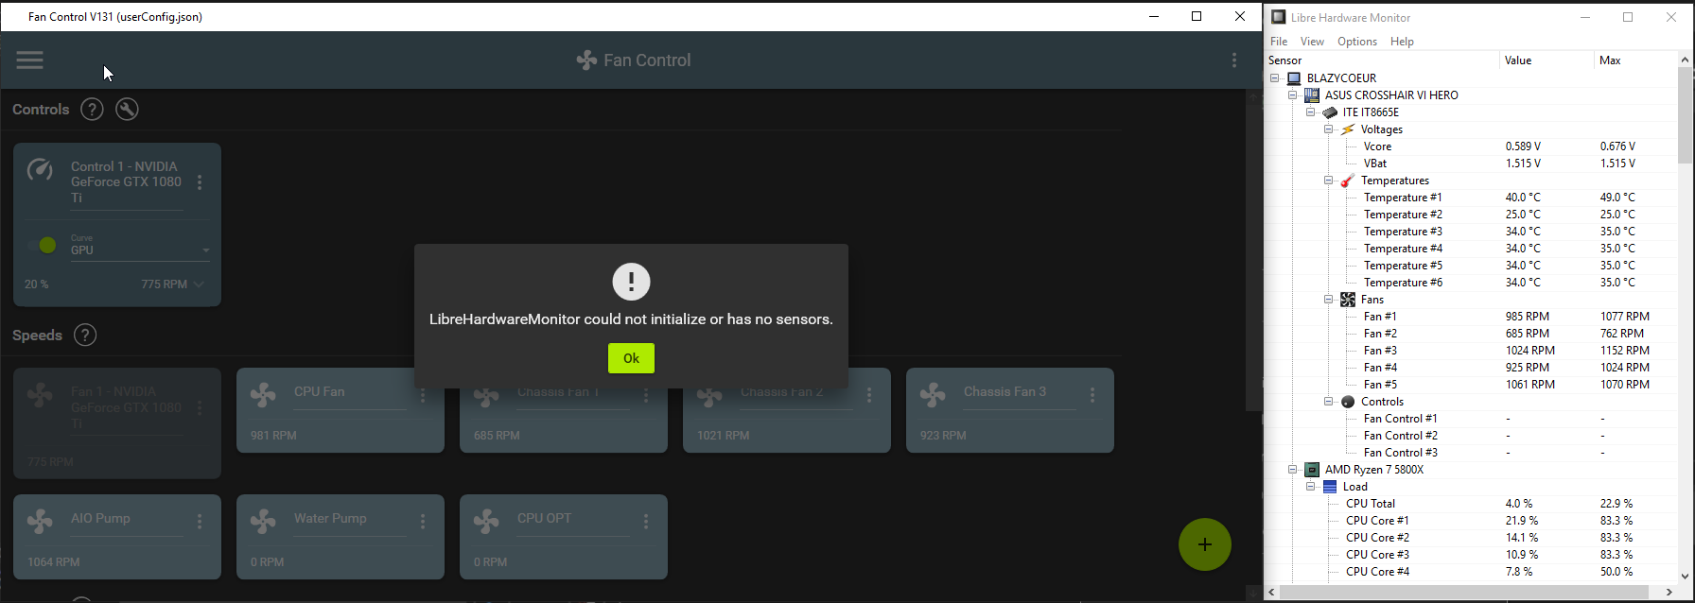Expand the 775 RPM chevron on Control 1
Viewport: 1695px width, 603px height.
click(x=199, y=284)
